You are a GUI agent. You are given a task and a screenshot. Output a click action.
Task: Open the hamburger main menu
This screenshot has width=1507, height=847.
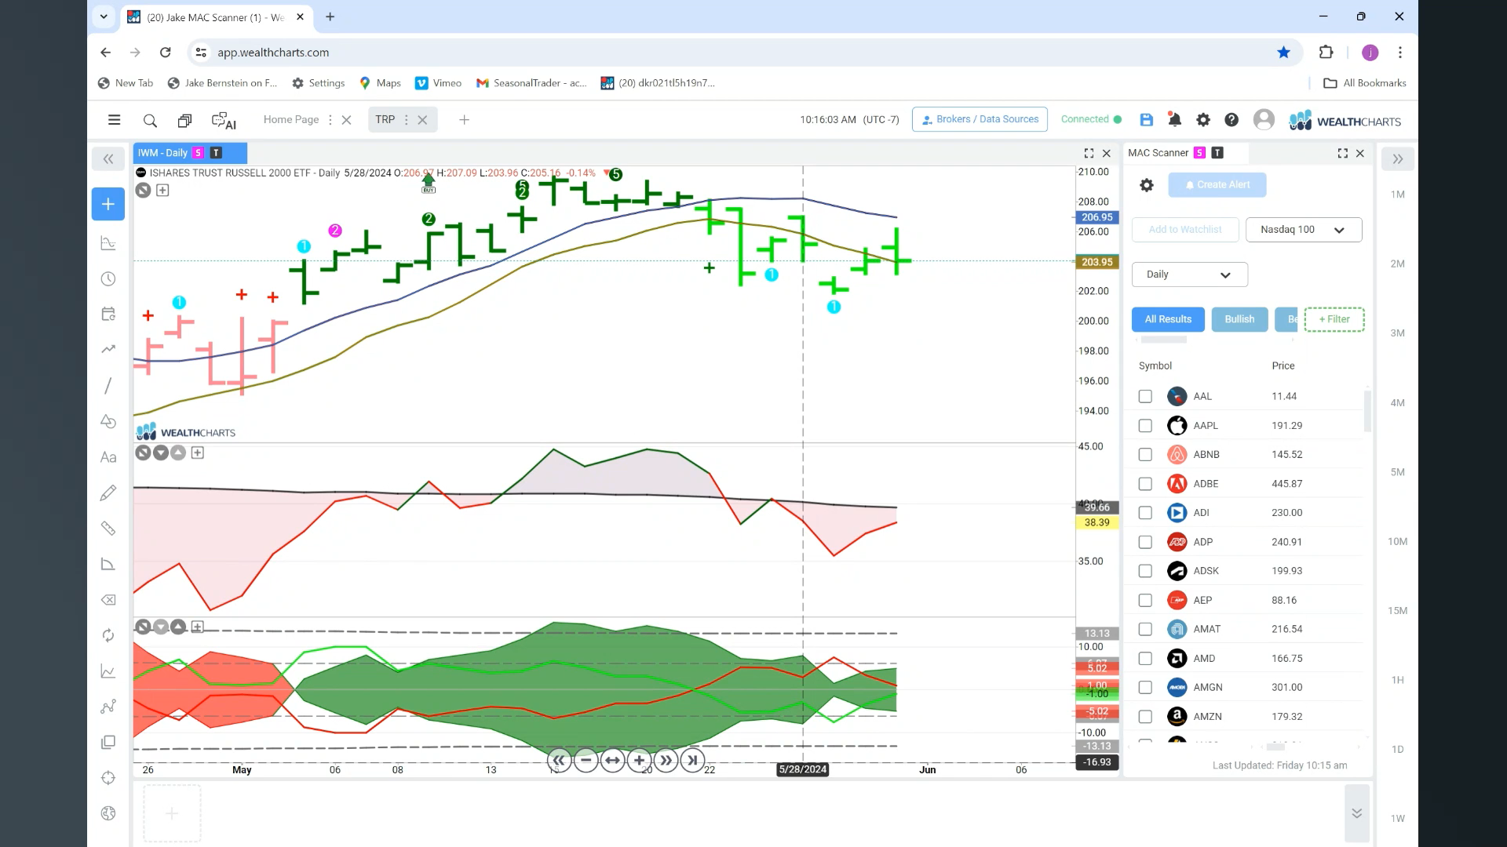114,120
